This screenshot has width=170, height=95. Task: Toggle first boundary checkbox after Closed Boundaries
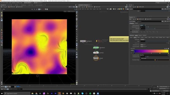tap(140, 32)
